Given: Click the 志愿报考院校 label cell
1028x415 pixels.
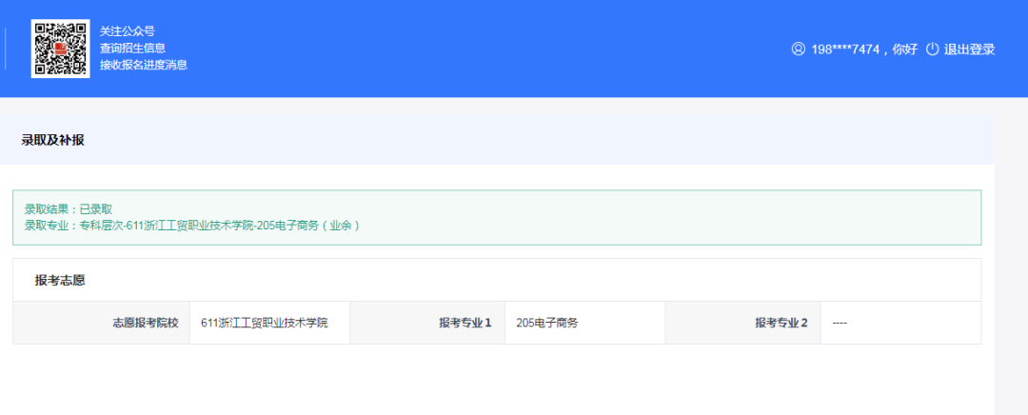Looking at the screenshot, I should [102, 323].
